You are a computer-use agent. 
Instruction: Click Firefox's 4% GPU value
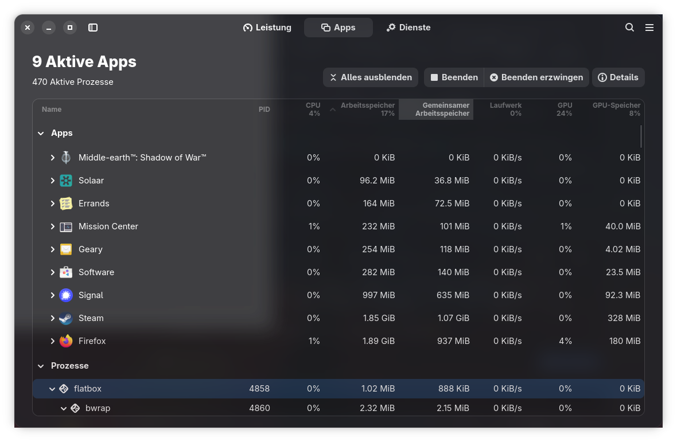click(566, 341)
